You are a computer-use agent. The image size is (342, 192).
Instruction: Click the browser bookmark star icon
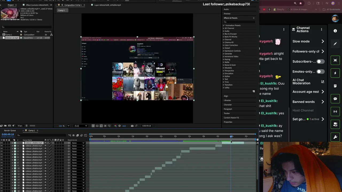point(301,3)
